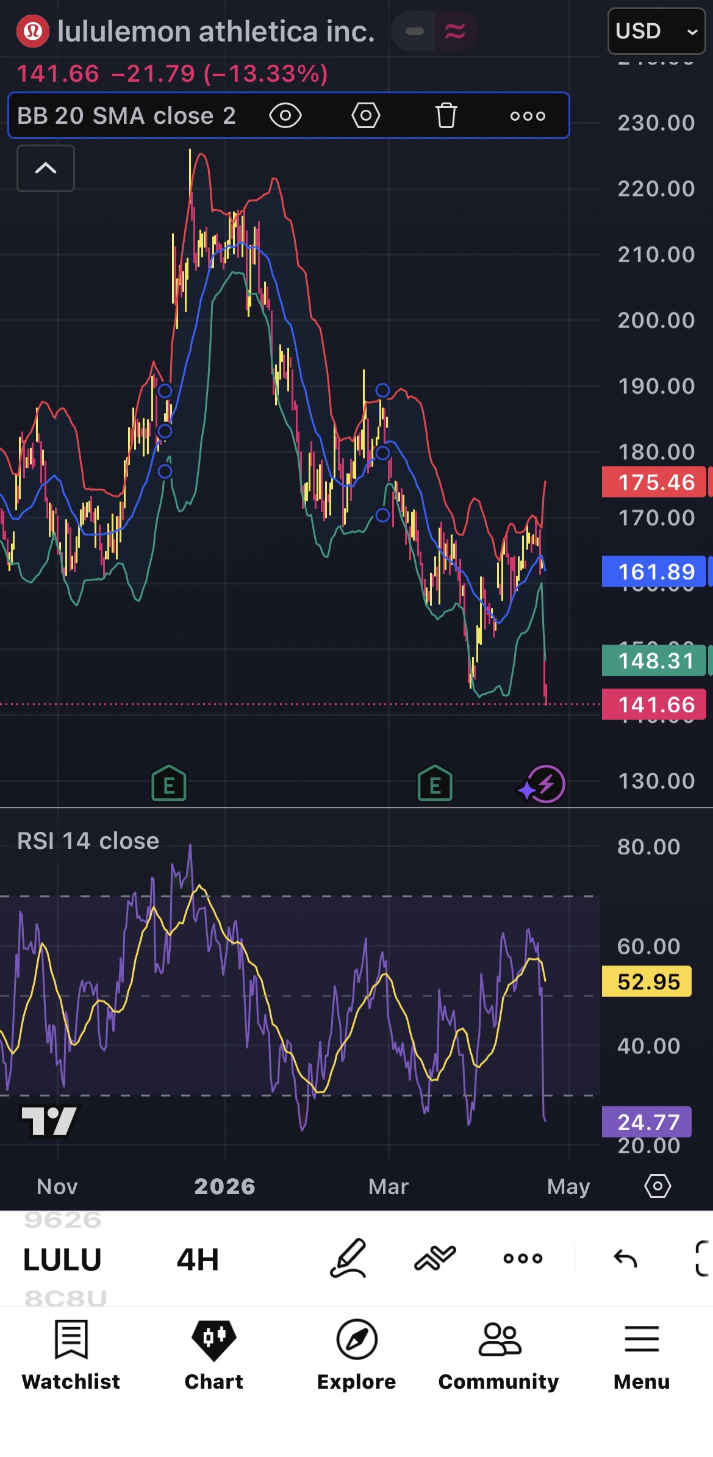Select the pen drawing tool
This screenshot has width=713, height=1457.
tap(348, 1258)
